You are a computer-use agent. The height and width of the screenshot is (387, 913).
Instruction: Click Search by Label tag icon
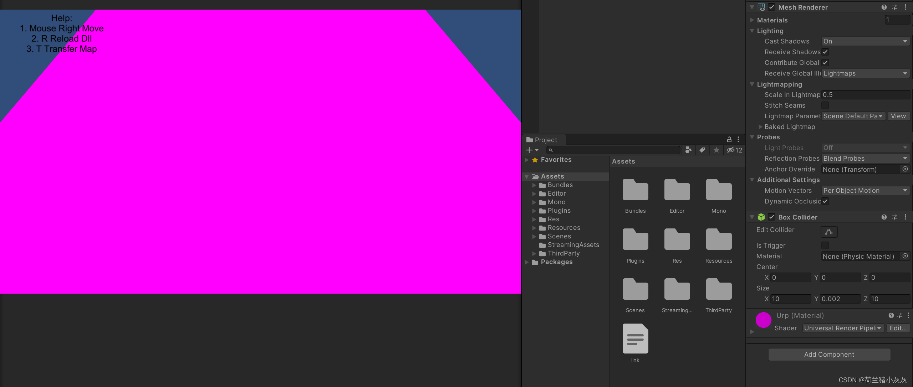coord(702,150)
